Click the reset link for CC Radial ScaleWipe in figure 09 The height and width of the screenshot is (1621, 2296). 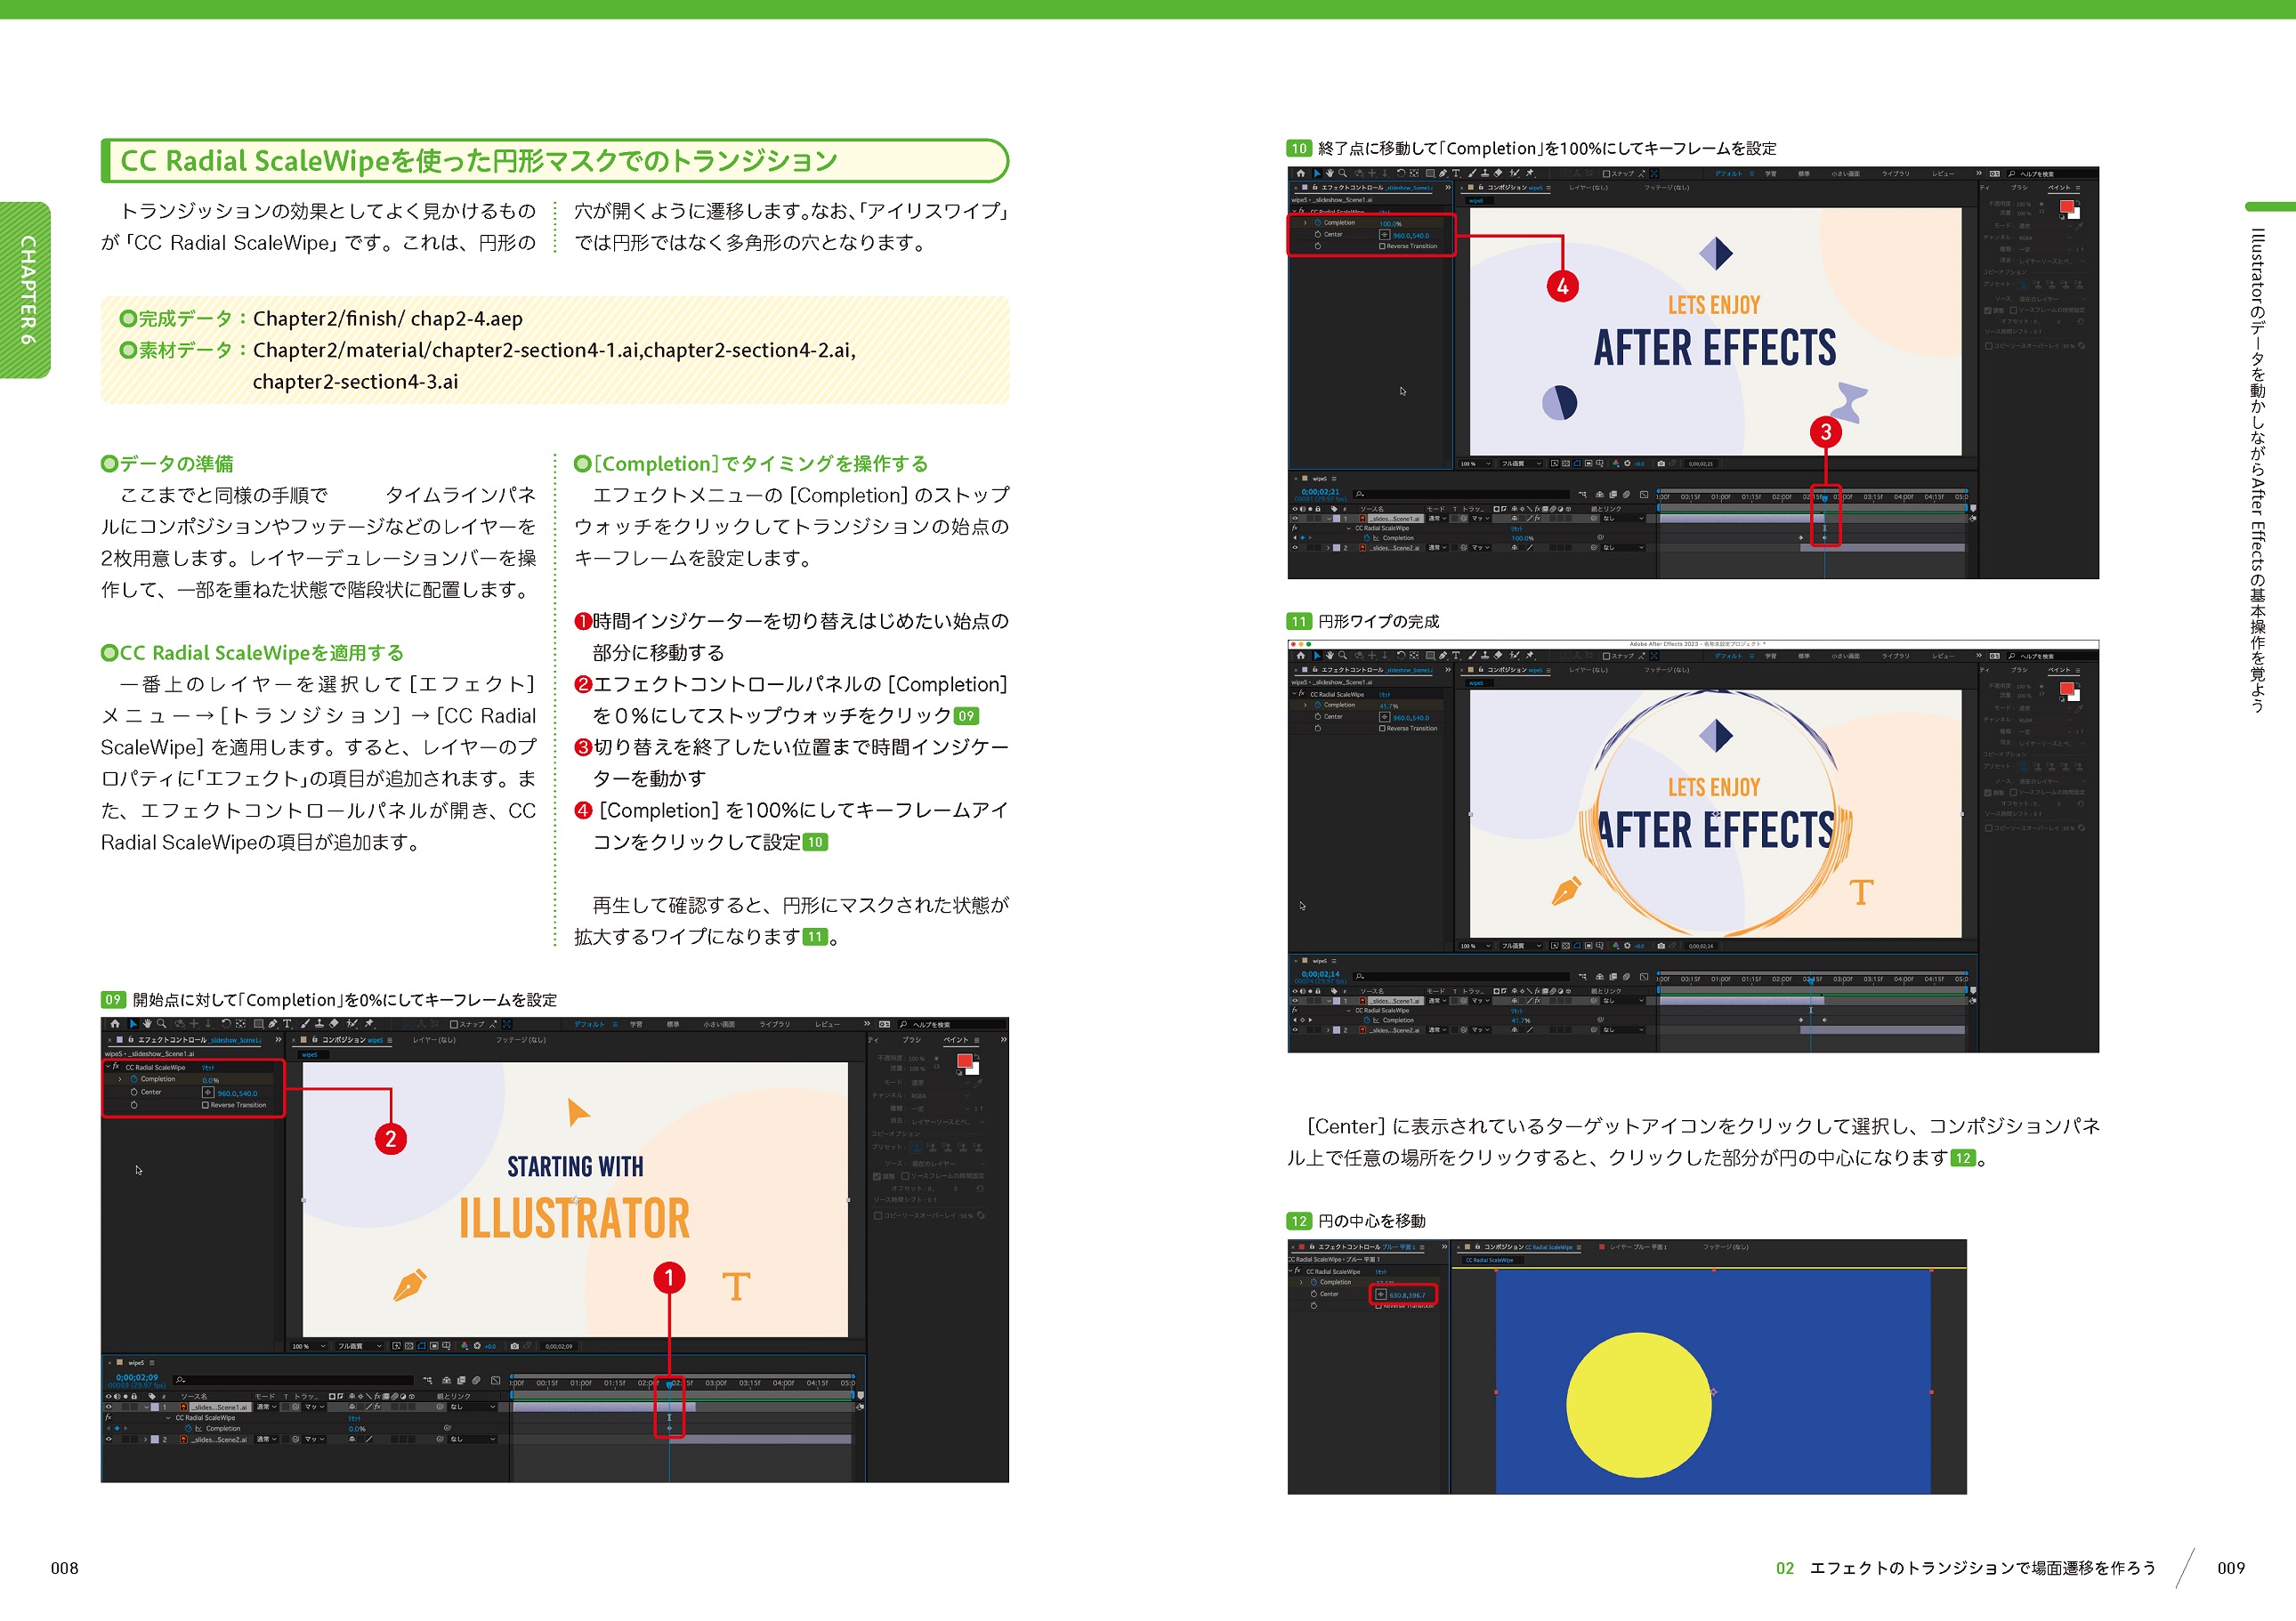point(208,1067)
